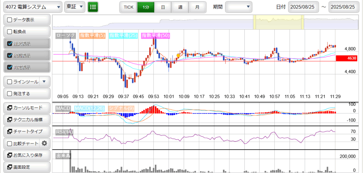Check 発注する checkbox
363x173 pixels.
coord(10,94)
